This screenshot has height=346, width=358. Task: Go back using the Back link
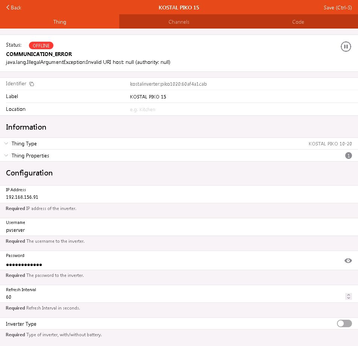click(14, 8)
